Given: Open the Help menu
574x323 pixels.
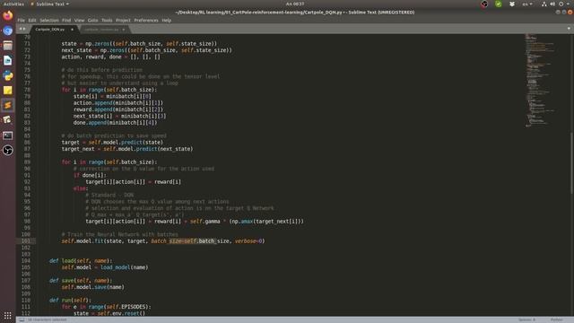Looking at the screenshot, I should point(167,20).
